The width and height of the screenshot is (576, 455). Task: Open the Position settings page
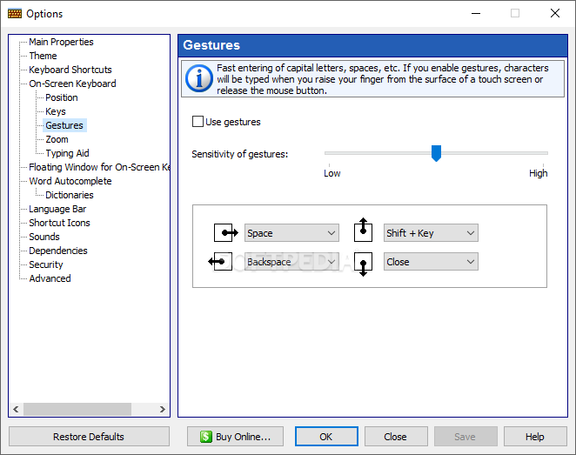point(62,97)
